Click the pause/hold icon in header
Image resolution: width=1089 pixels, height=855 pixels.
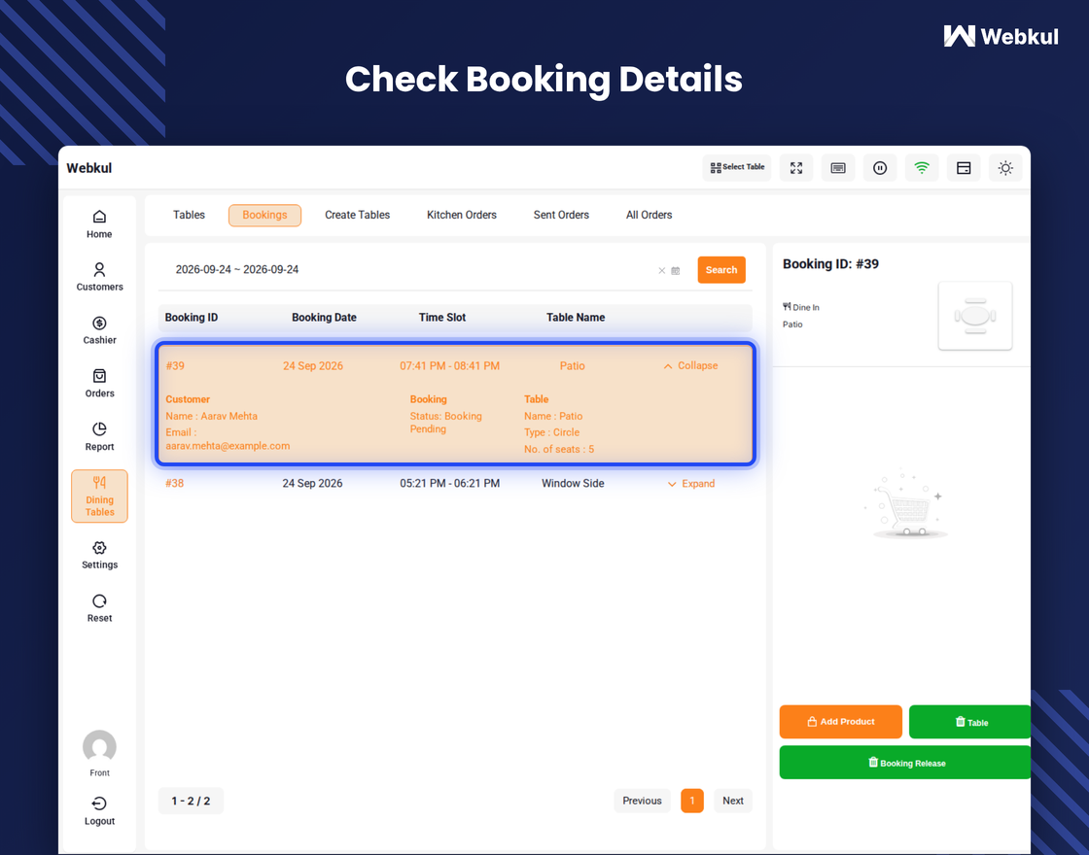880,168
